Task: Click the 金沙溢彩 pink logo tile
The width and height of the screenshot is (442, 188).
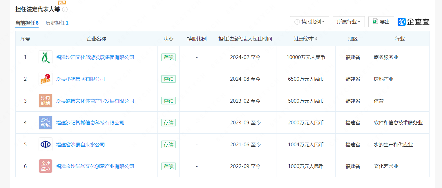Action: [x=46, y=166]
